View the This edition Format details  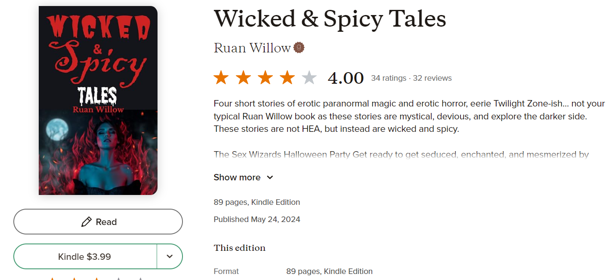coord(329,271)
